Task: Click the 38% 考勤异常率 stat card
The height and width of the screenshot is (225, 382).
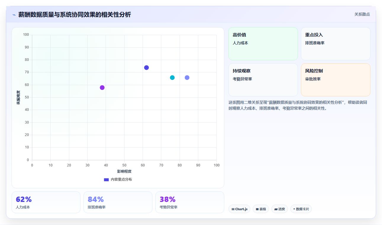Action: click(x=190, y=202)
